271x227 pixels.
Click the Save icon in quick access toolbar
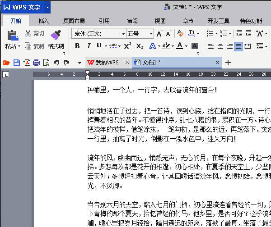click(16, 63)
